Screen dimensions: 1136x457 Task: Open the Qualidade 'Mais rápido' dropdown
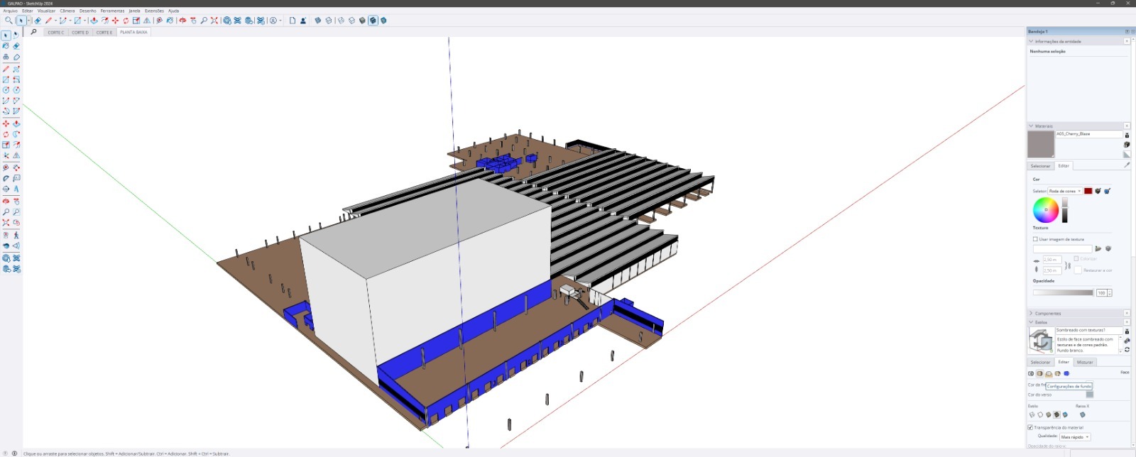tap(1075, 437)
